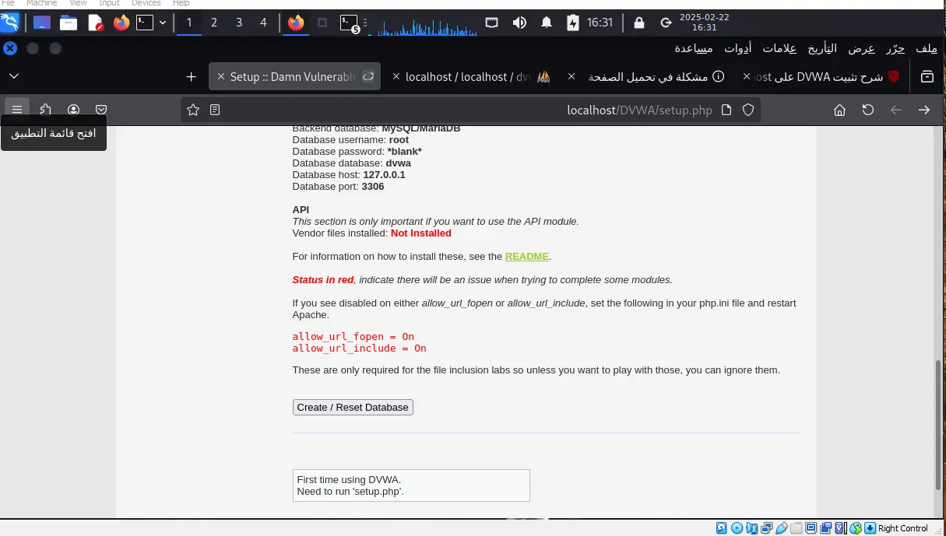Open the notifications bell
Viewport: 946px width, 536px height.
[x=547, y=23]
